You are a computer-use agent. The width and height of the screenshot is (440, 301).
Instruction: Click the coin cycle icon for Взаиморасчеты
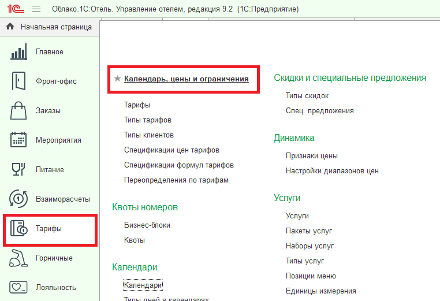[18, 199]
